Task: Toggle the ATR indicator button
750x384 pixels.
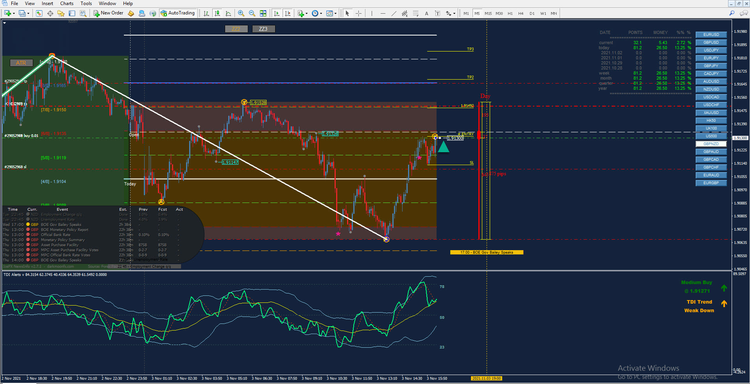Action: [21, 63]
